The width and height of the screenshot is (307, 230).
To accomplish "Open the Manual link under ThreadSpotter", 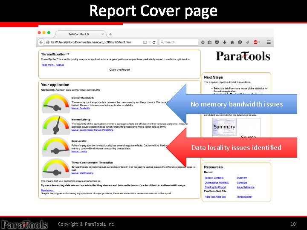I will coord(60,65).
